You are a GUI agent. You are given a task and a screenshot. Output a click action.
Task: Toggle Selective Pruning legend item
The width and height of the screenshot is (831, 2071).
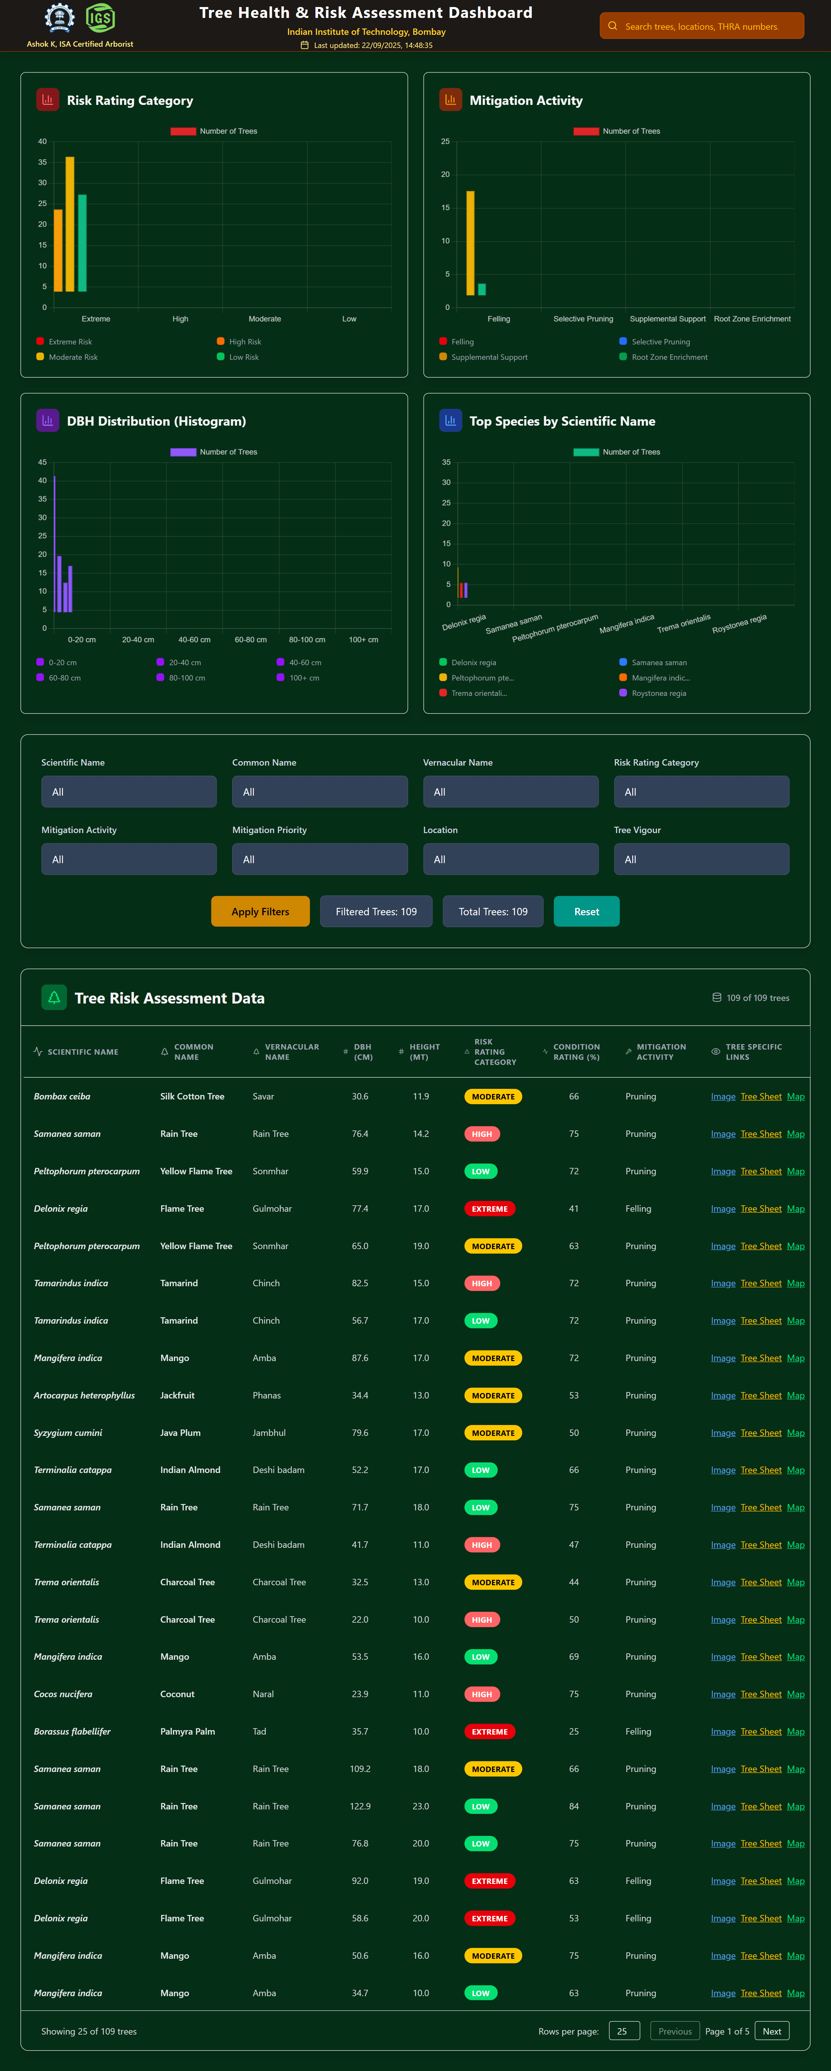click(x=655, y=342)
